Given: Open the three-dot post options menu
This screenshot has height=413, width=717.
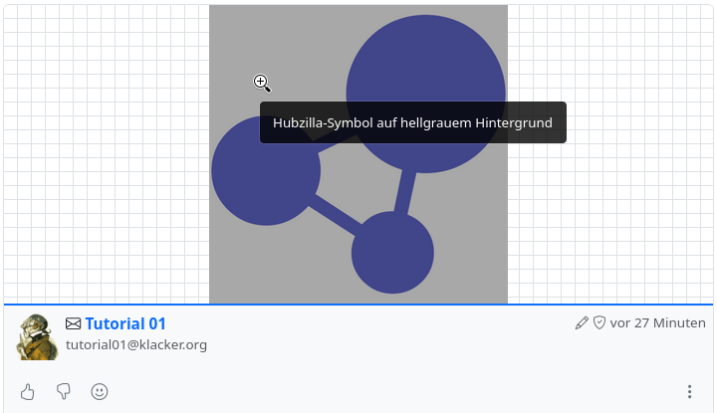Looking at the screenshot, I should (689, 392).
